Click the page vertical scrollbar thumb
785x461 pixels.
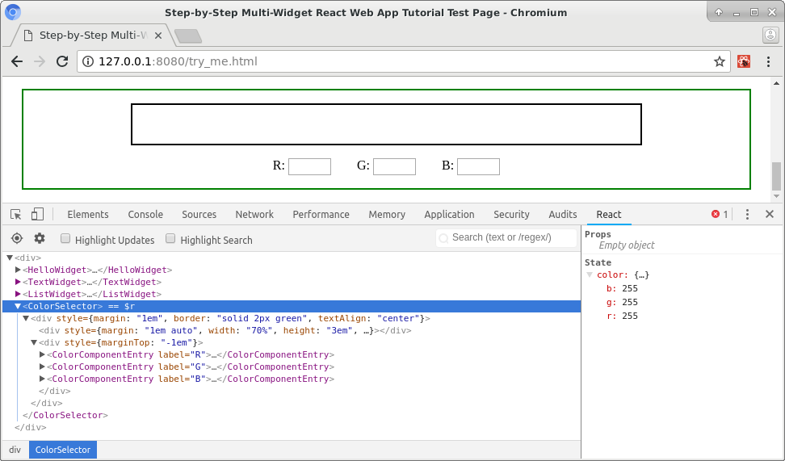pos(776,176)
